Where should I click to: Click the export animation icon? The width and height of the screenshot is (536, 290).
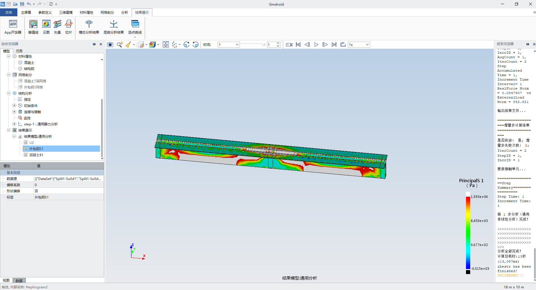pyautogui.click(x=343, y=45)
